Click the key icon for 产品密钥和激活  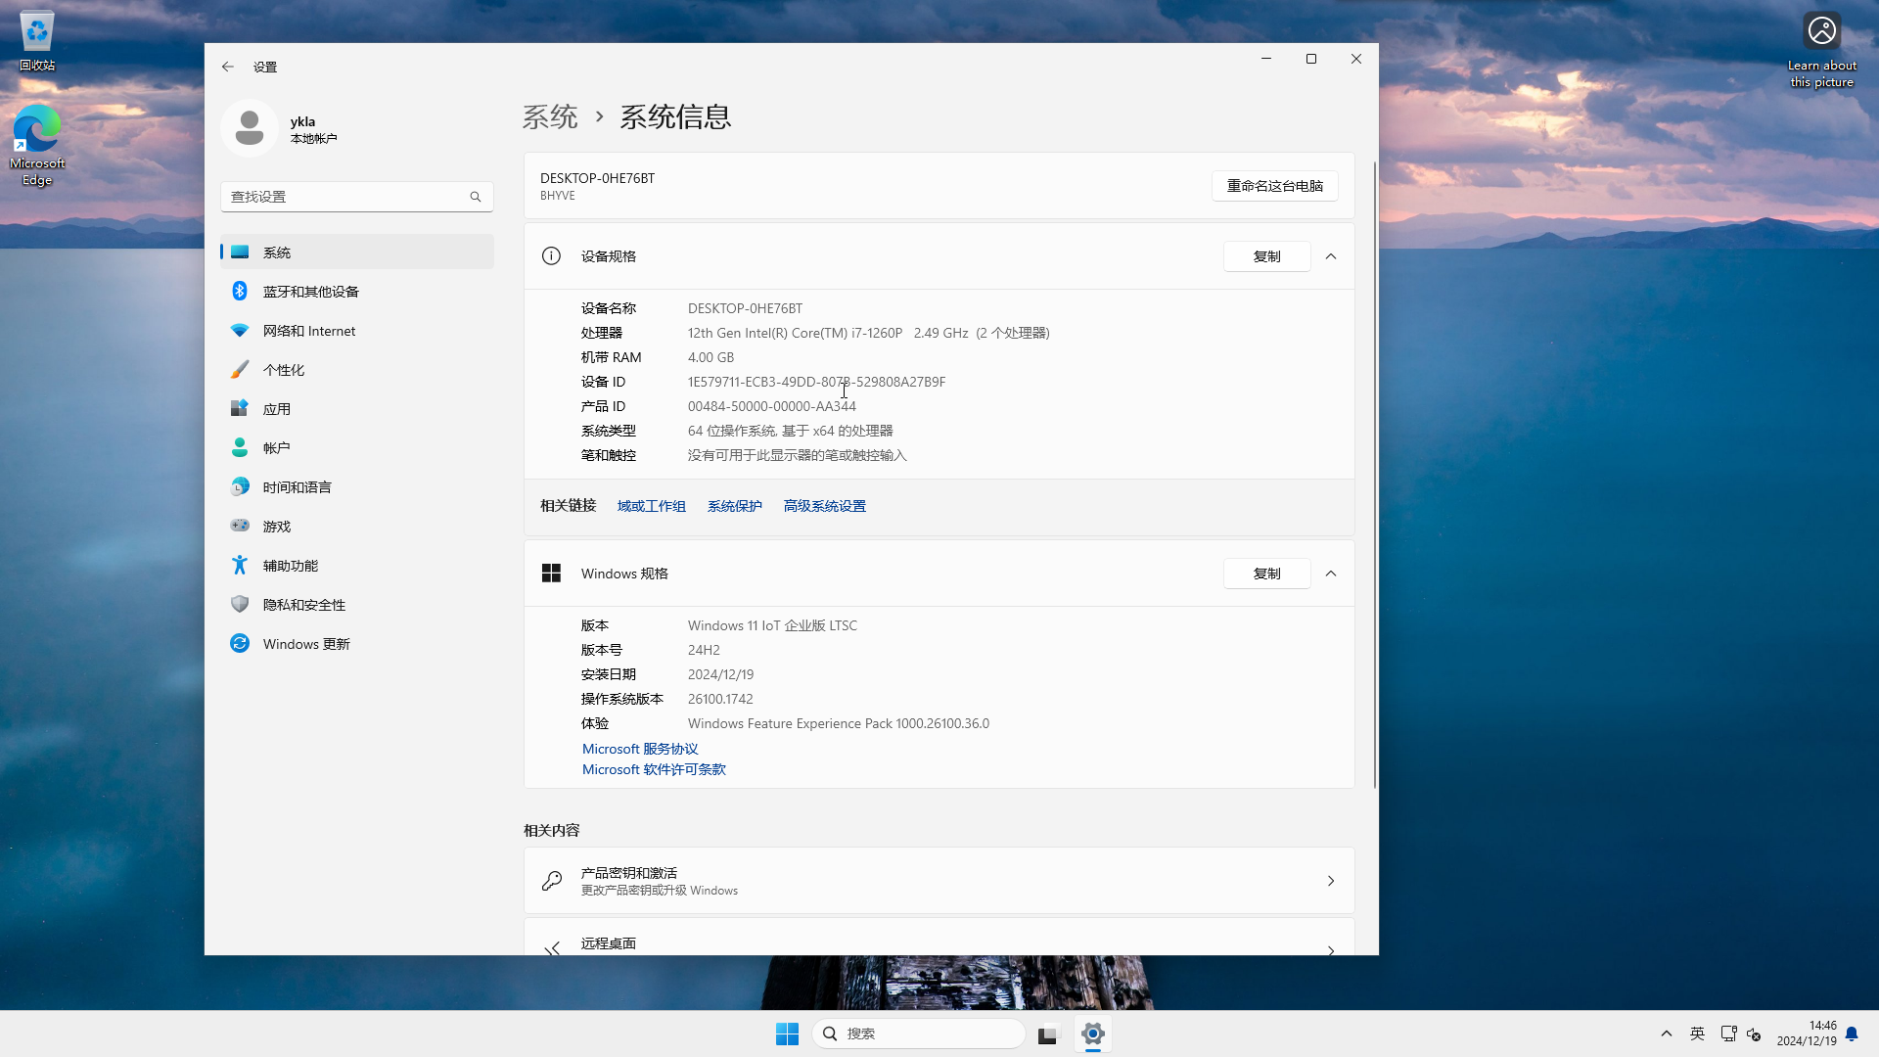[x=552, y=881]
